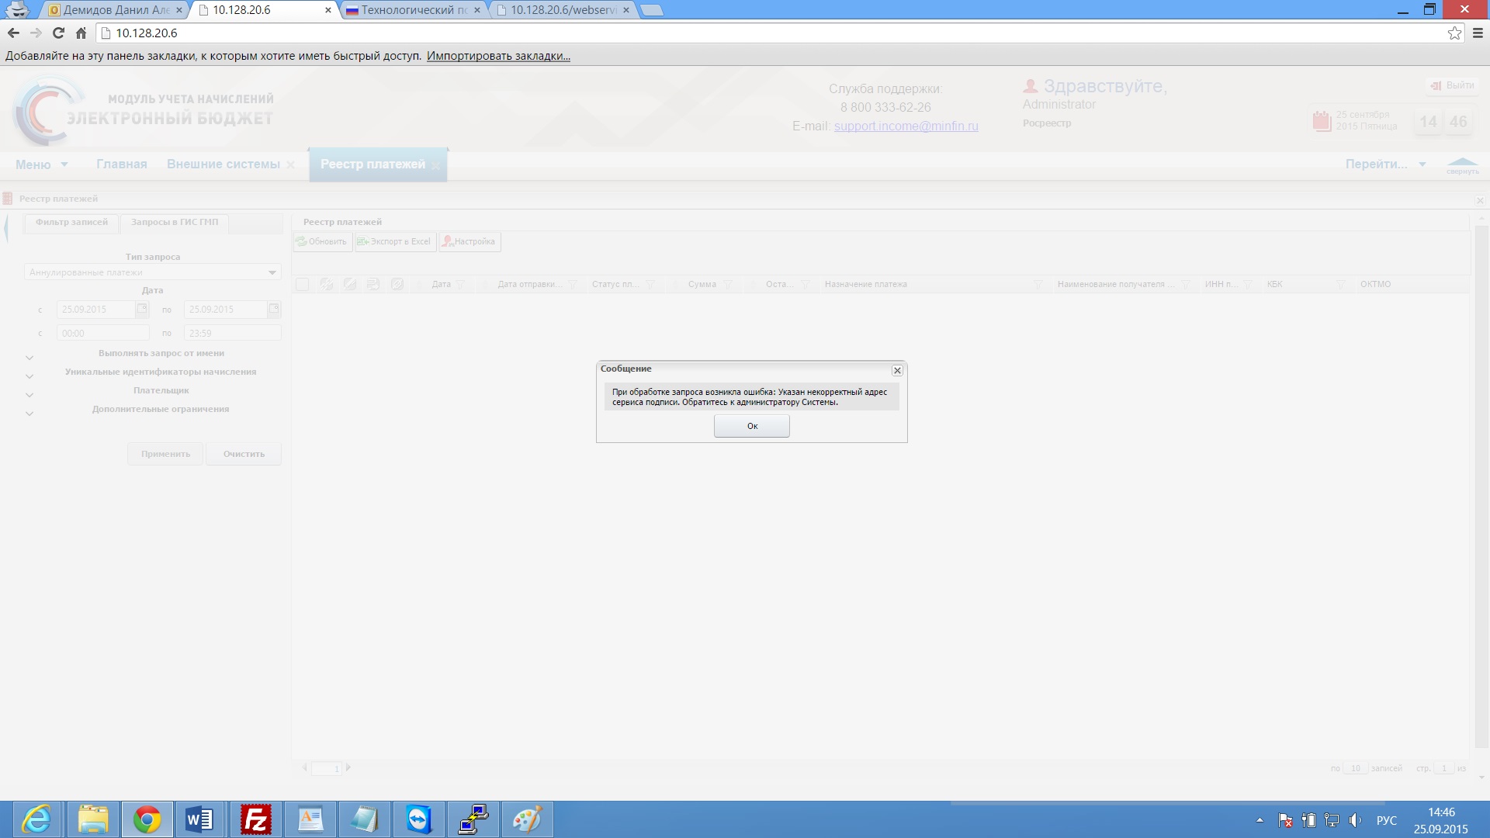Image resolution: width=1490 pixels, height=838 pixels.
Task: Close the Реестр платежей panel
Action: pyautogui.click(x=1480, y=200)
